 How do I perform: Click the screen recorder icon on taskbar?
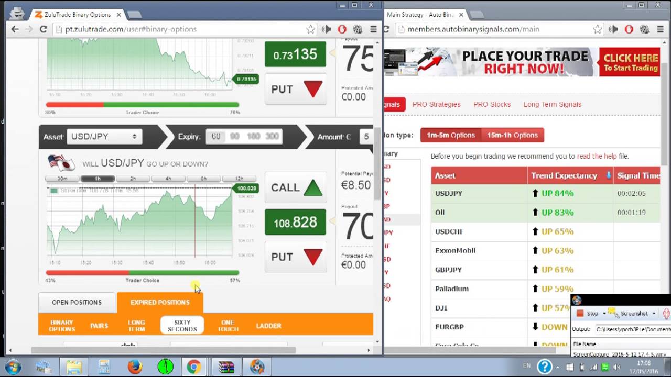click(257, 367)
